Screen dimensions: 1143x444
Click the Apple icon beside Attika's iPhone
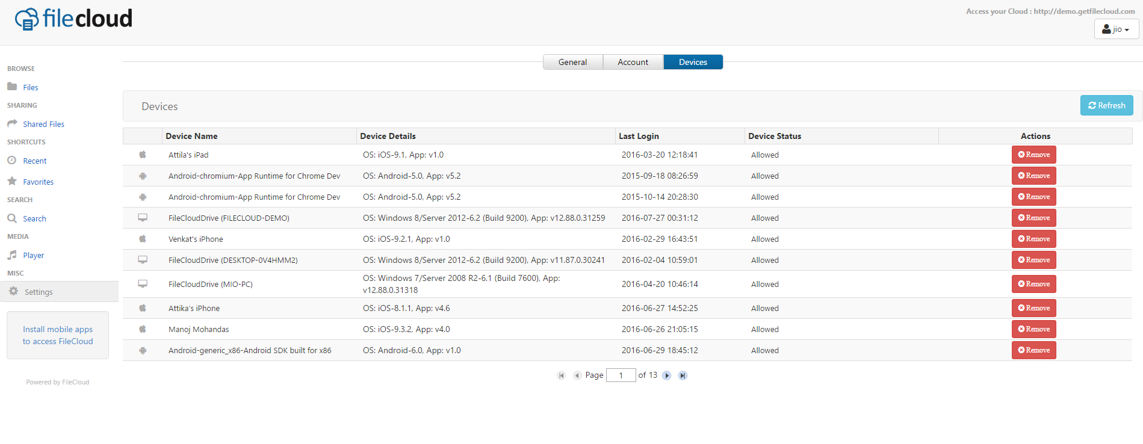pos(143,308)
